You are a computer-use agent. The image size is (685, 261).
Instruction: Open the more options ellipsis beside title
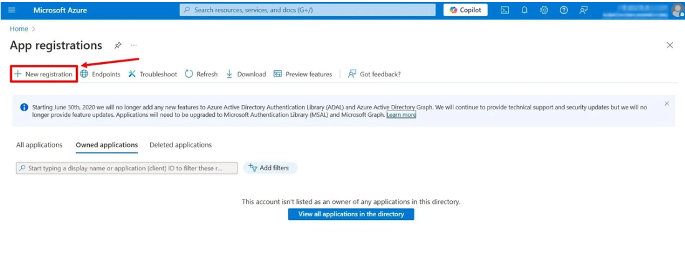click(134, 45)
